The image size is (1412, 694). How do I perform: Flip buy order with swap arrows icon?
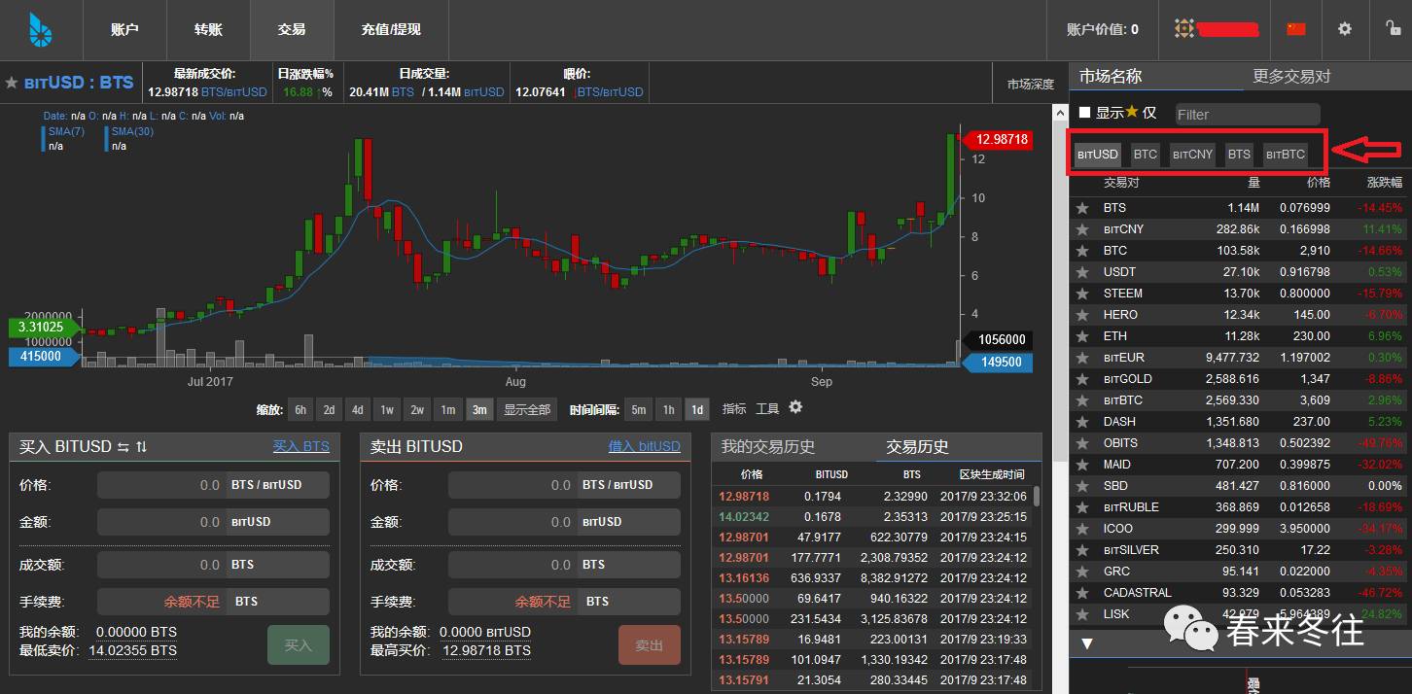124,447
